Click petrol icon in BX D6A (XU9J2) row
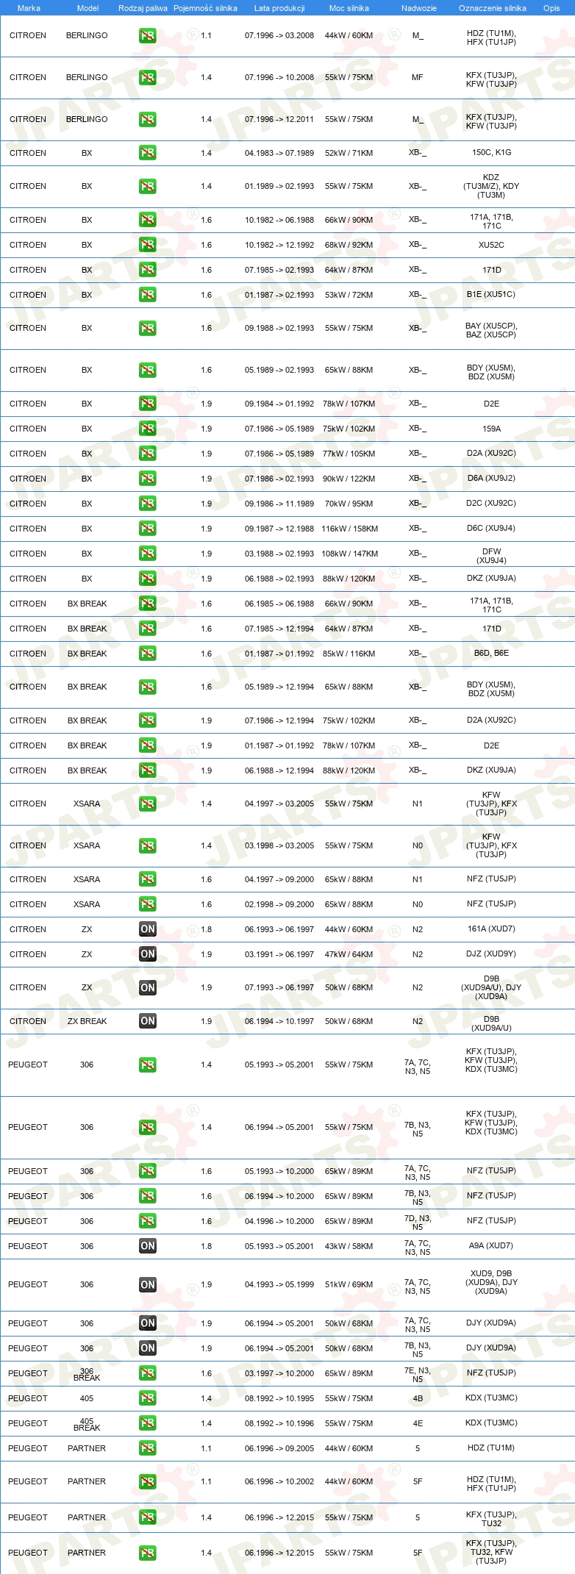The width and height of the screenshot is (575, 1574). [x=147, y=479]
